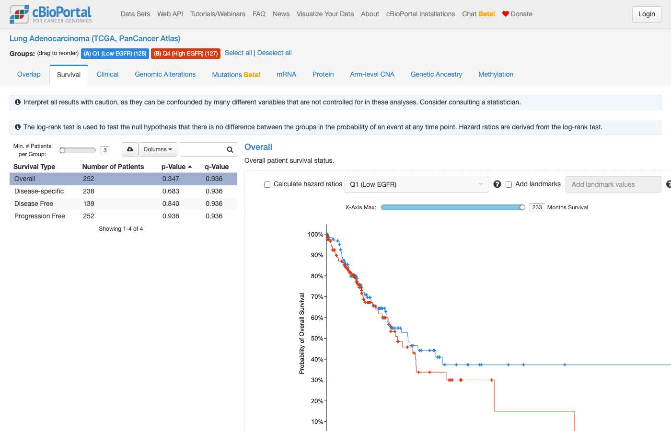Click the search magnifier icon
671x431 pixels.
coord(230,149)
